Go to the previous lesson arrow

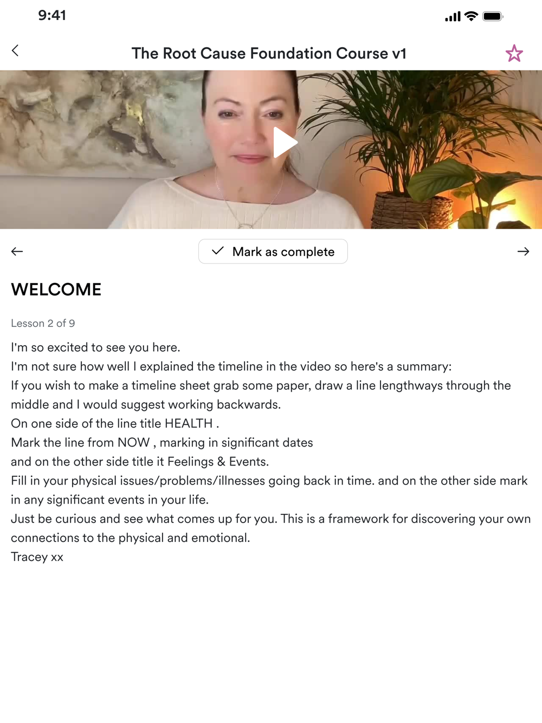17,251
